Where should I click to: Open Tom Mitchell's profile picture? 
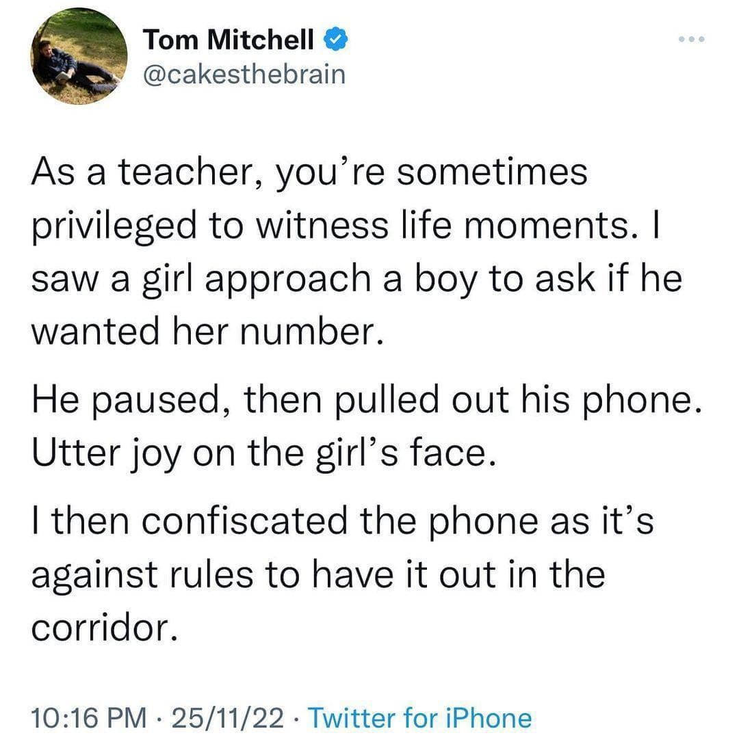[79, 57]
